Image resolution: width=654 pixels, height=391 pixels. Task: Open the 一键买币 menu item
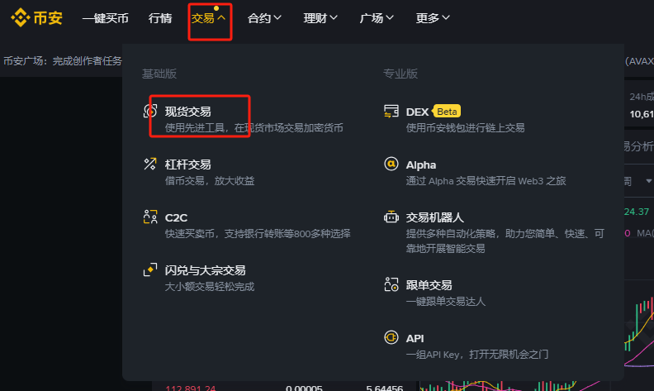click(106, 18)
